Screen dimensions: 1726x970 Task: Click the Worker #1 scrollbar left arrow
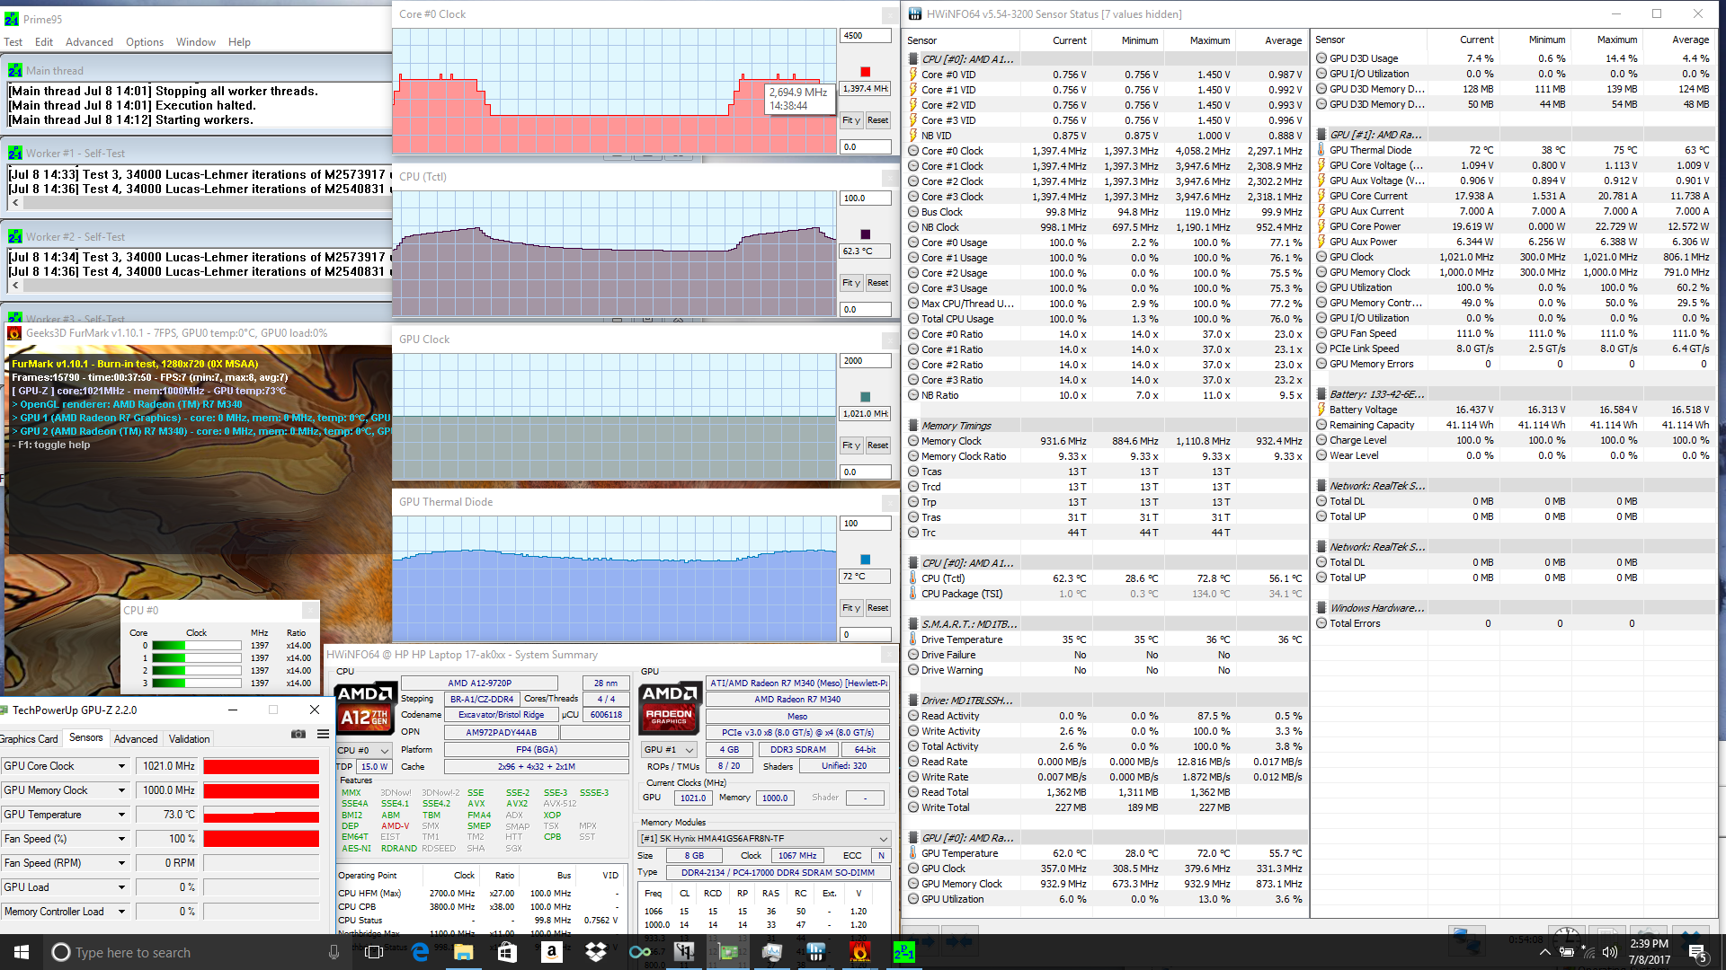click(15, 204)
